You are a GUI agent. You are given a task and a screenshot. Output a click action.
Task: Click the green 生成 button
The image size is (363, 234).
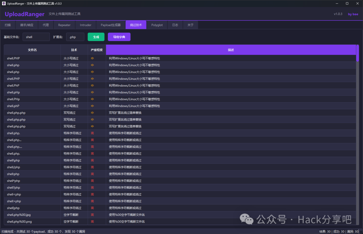point(96,37)
